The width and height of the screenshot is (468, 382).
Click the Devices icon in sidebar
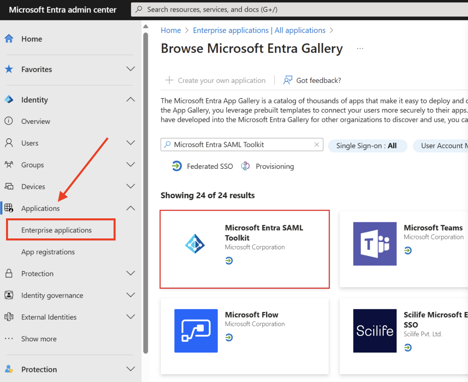9,186
